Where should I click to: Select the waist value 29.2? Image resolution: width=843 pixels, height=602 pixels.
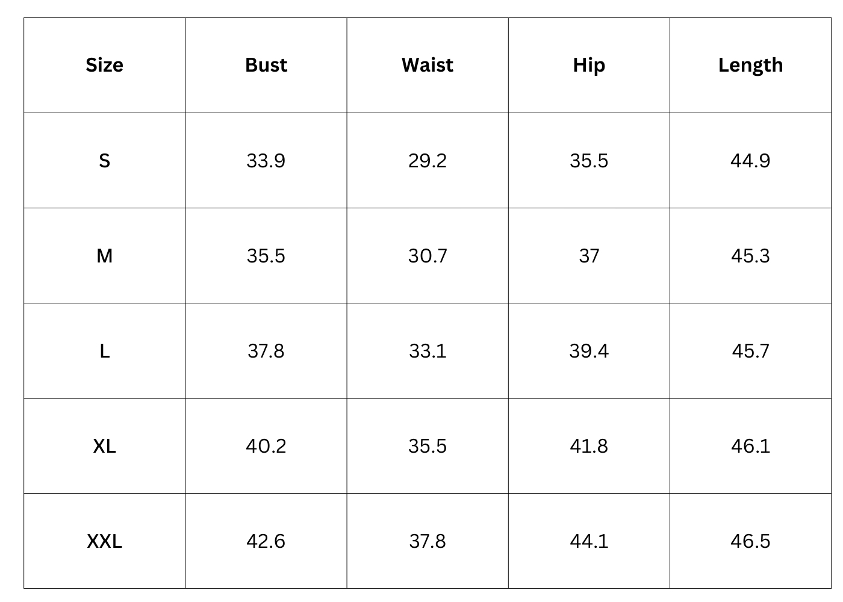click(x=428, y=161)
